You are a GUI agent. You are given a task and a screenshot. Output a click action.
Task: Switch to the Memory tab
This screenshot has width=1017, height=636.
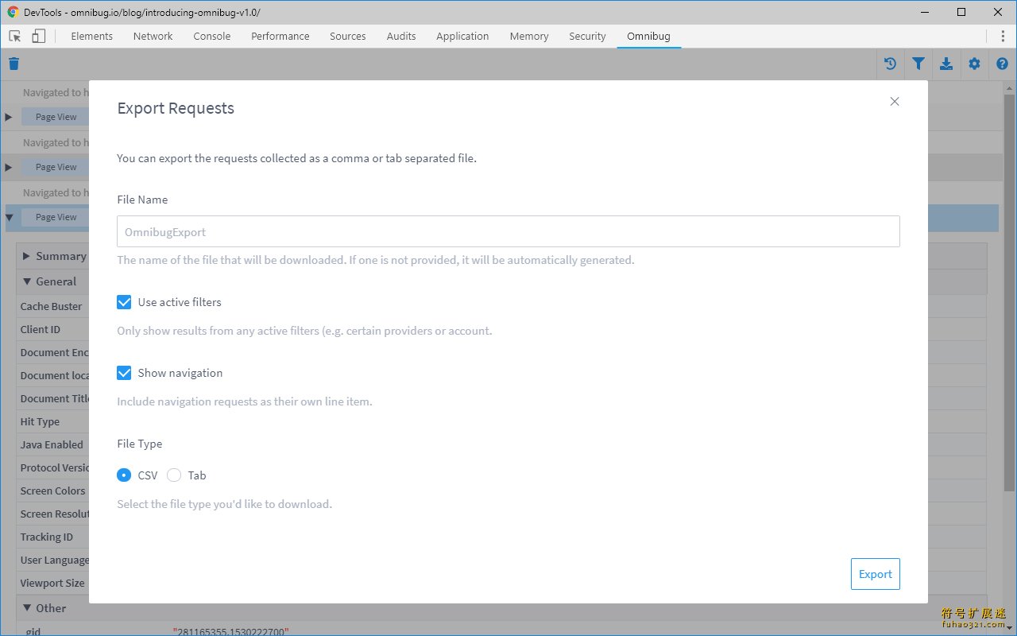529,36
